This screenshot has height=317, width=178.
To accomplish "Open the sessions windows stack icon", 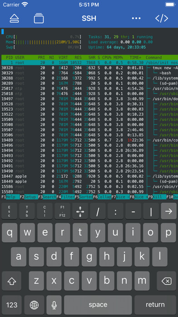I will coord(39,18).
